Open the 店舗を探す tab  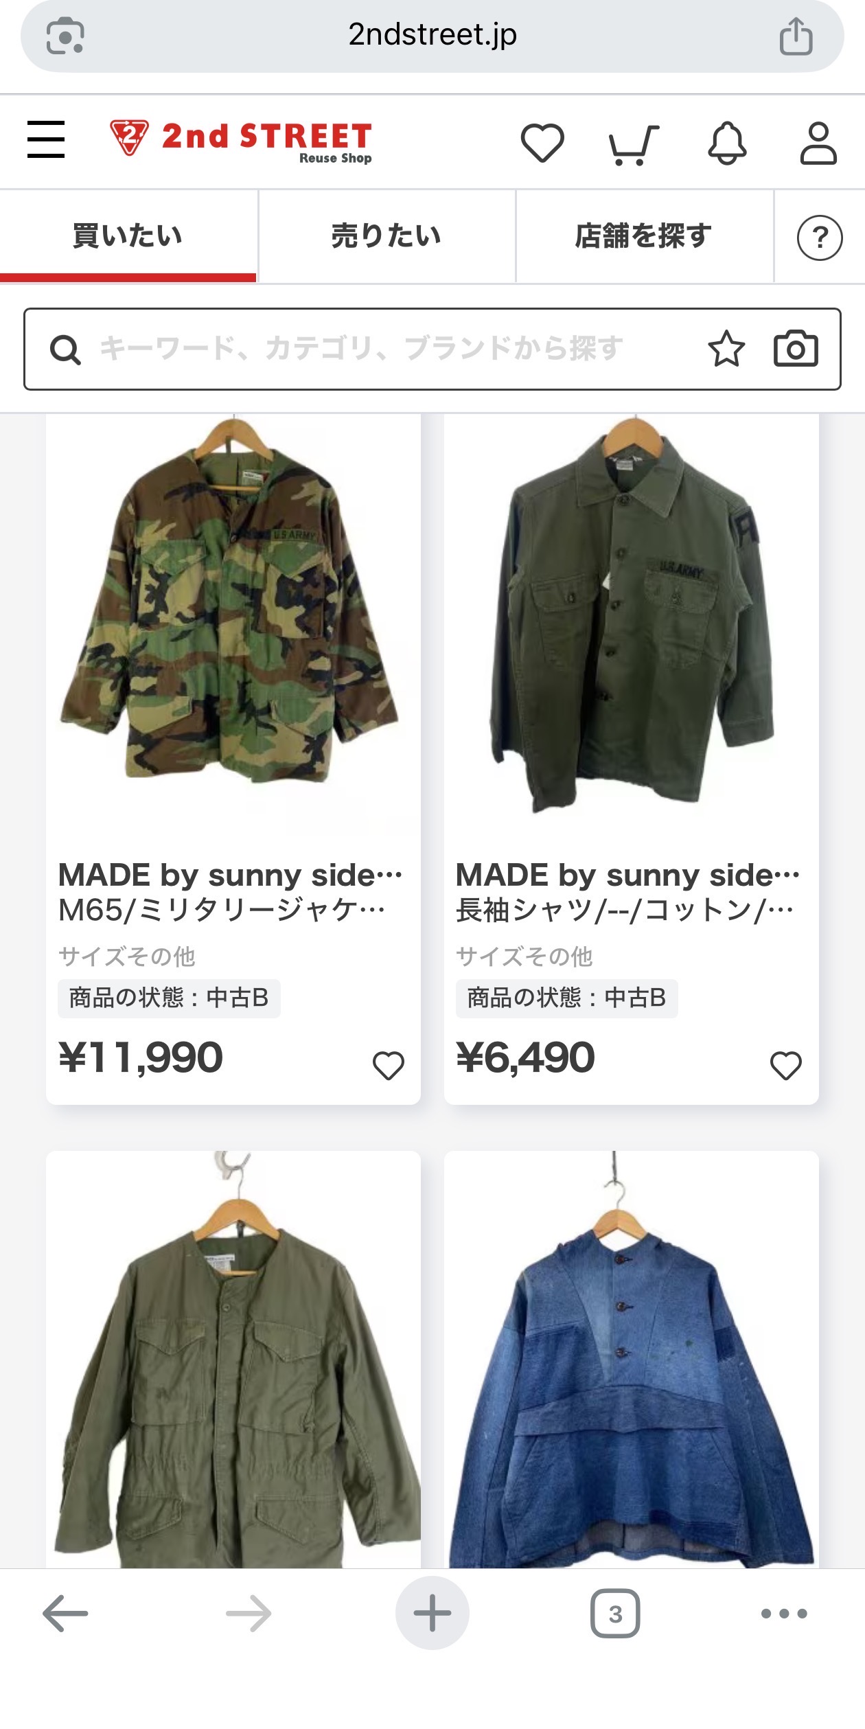coord(644,236)
